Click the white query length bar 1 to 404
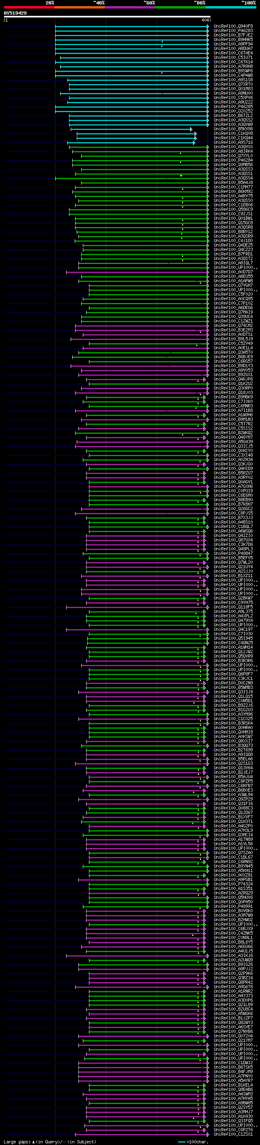This screenshot has width=260, height=1145. click(x=107, y=16)
